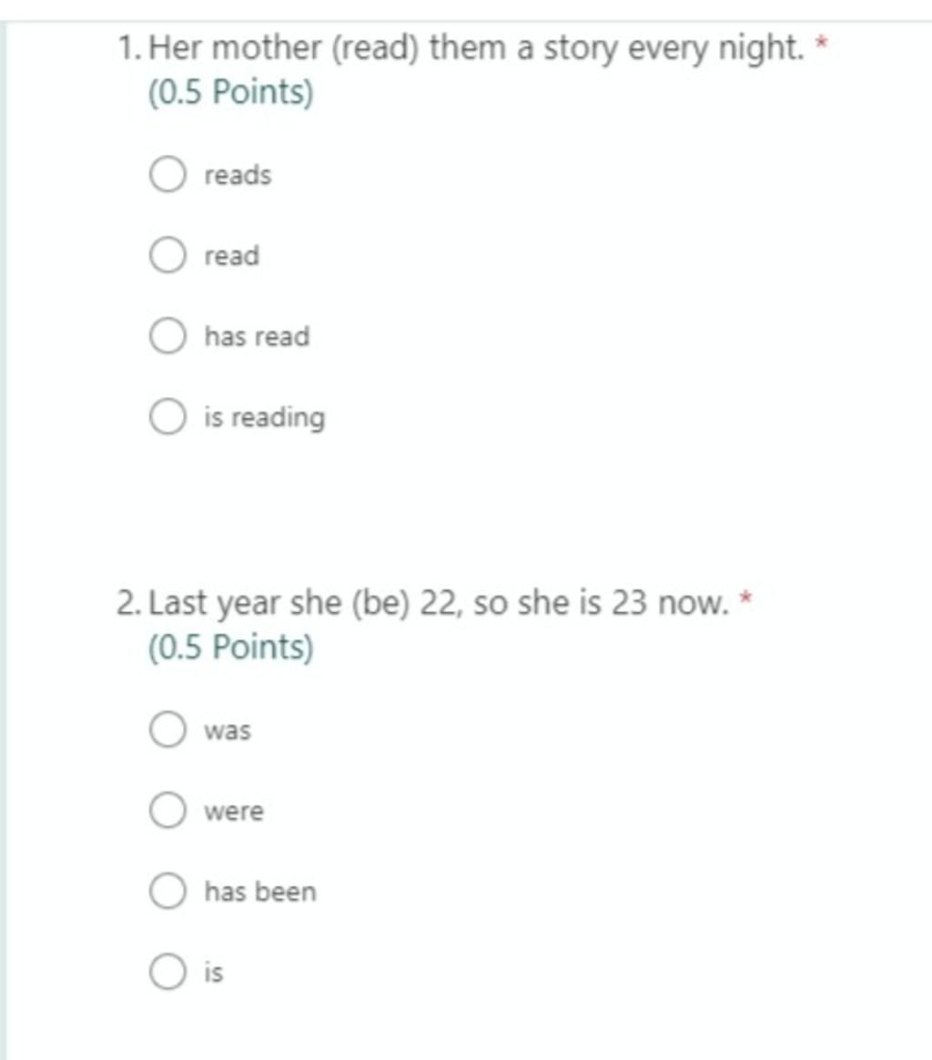Pick the radio circle beside 'is'
Image resolution: width=932 pixels, height=1060 pixels.
pyautogui.click(x=167, y=972)
